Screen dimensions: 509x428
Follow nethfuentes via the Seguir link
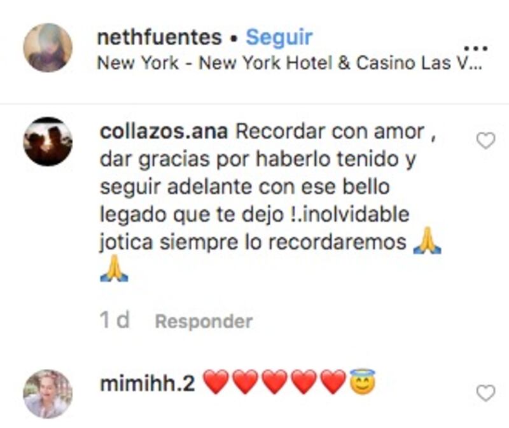click(279, 38)
